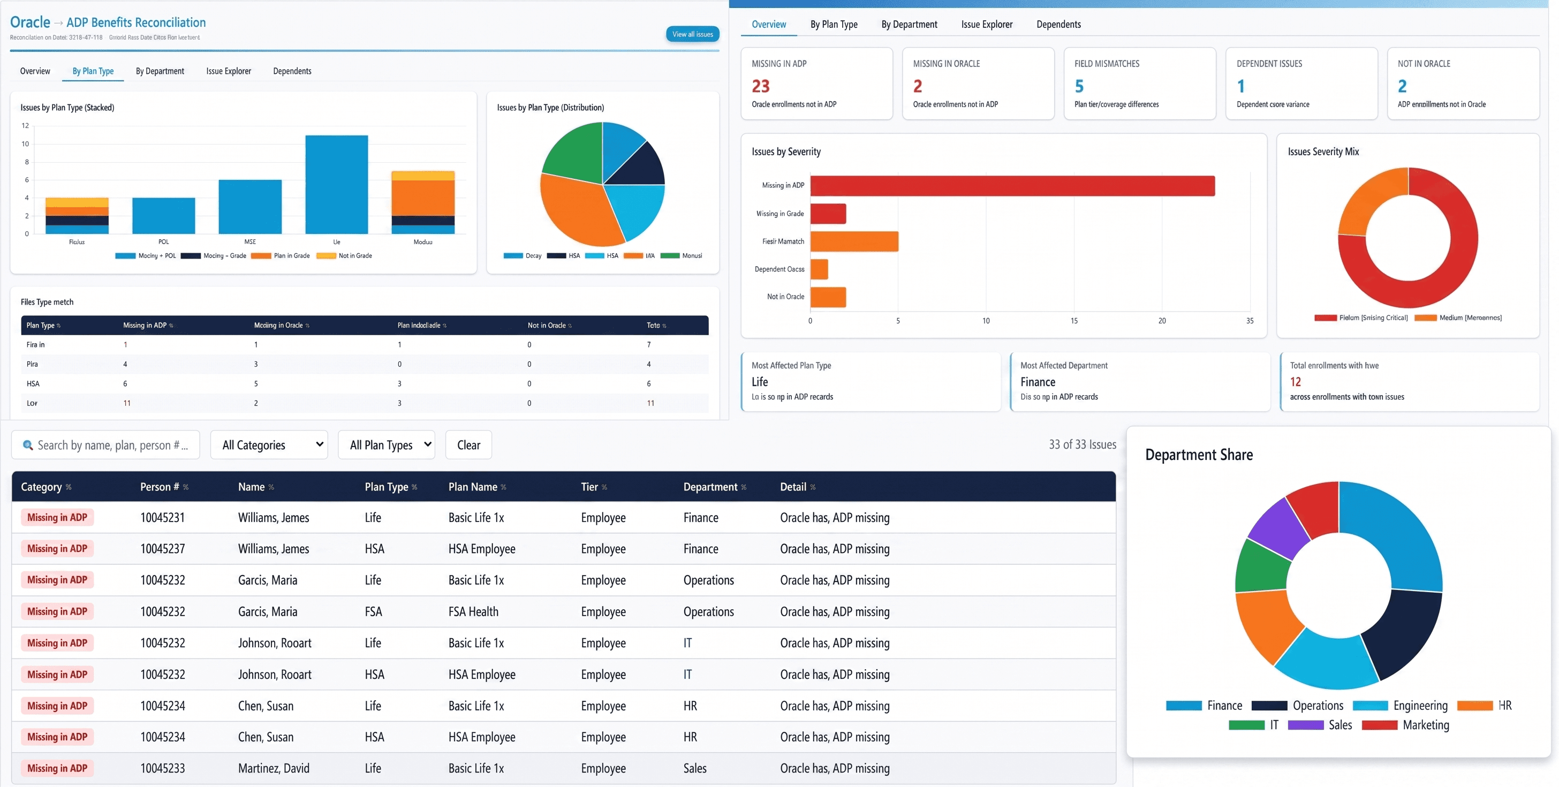
Task: Click the View all issues button
Action: click(x=692, y=34)
